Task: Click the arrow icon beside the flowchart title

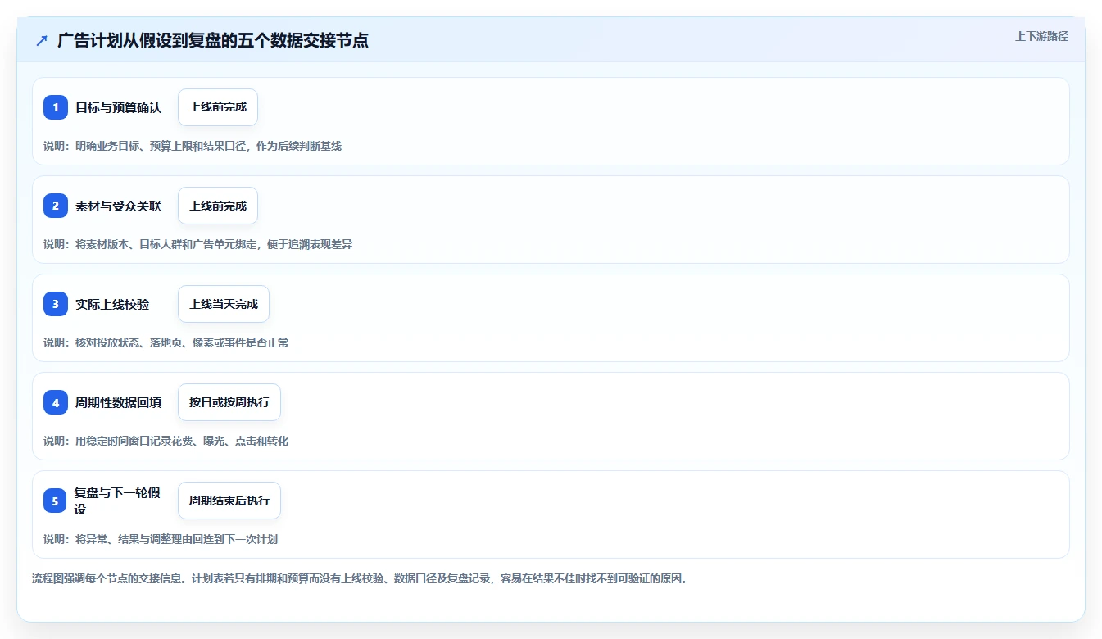Action: click(42, 40)
